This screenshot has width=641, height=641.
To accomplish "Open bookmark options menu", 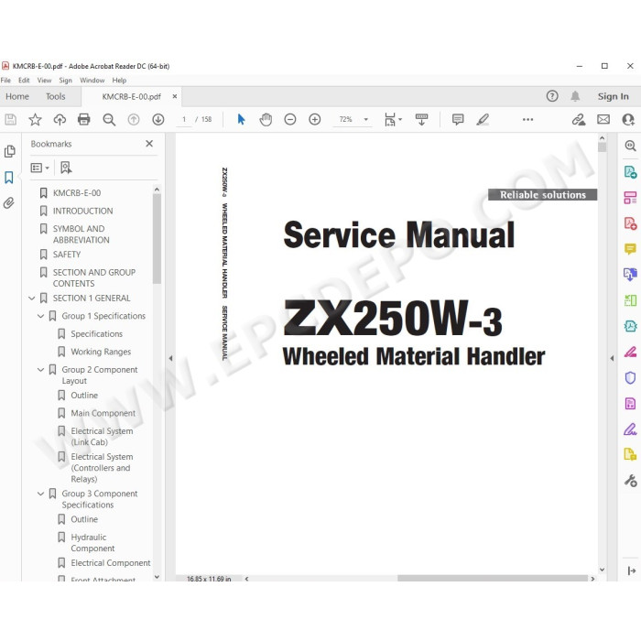I will 40,168.
